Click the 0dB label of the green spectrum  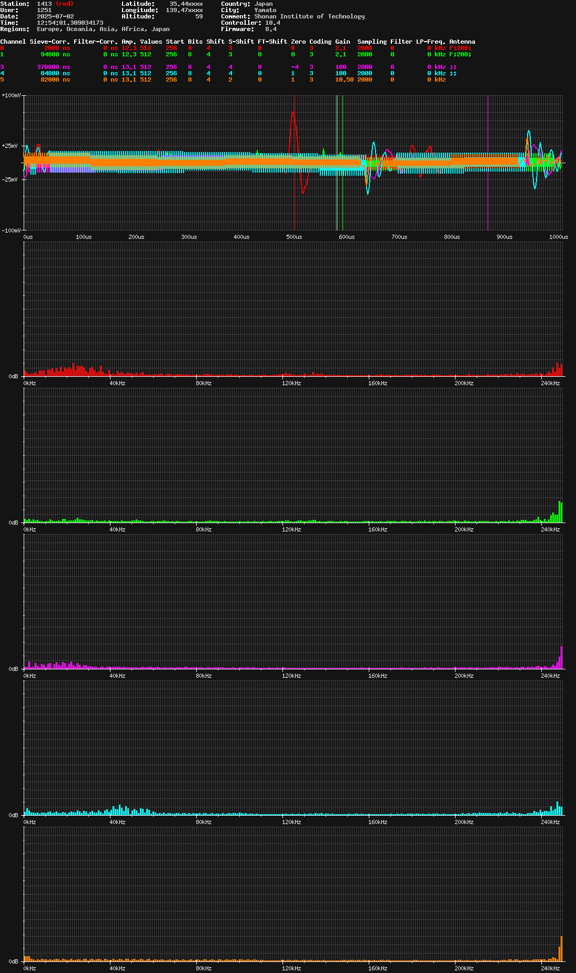coord(14,523)
